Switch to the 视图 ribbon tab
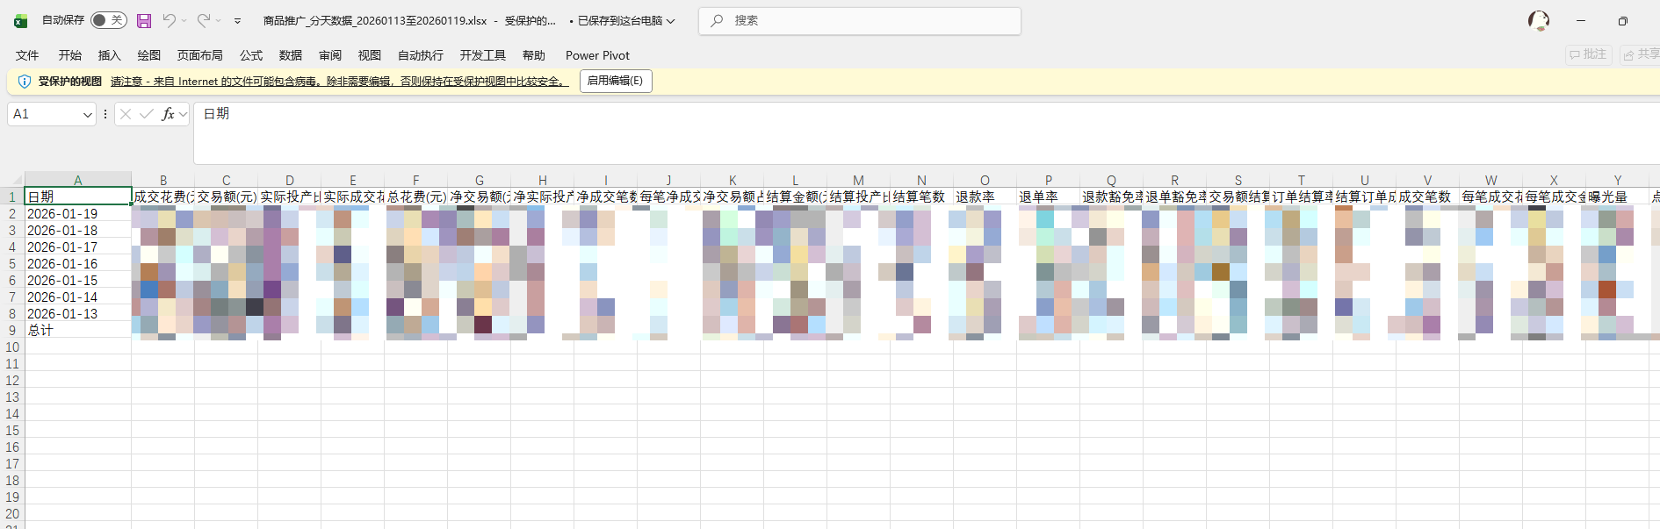This screenshot has height=529, width=1660. coord(370,55)
